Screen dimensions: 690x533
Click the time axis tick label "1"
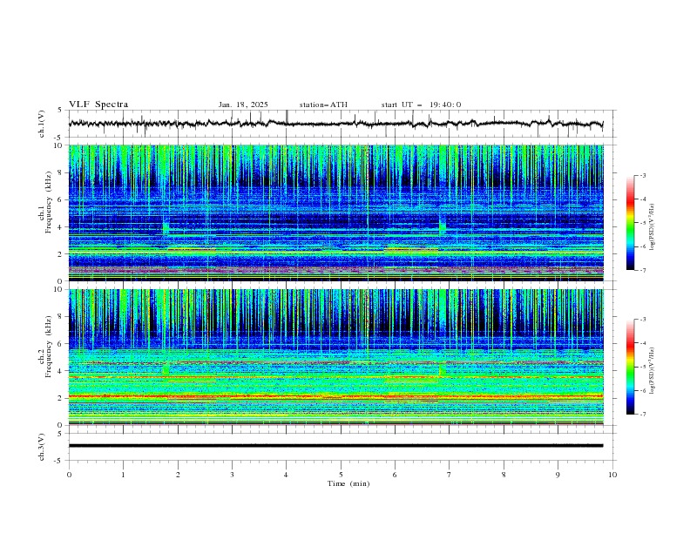tap(123, 475)
